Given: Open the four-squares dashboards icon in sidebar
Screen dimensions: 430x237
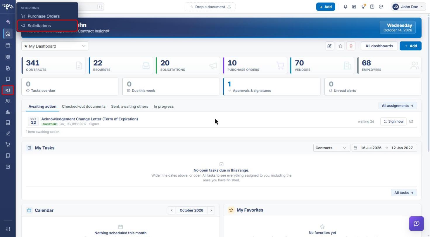Looking at the screenshot, I should coord(8,57).
